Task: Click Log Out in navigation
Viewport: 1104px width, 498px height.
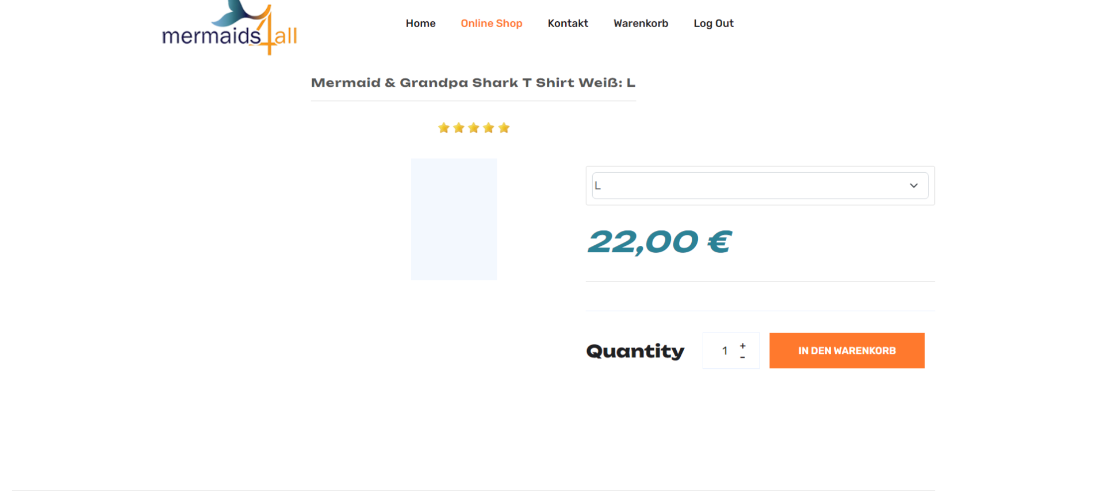Action: [714, 24]
